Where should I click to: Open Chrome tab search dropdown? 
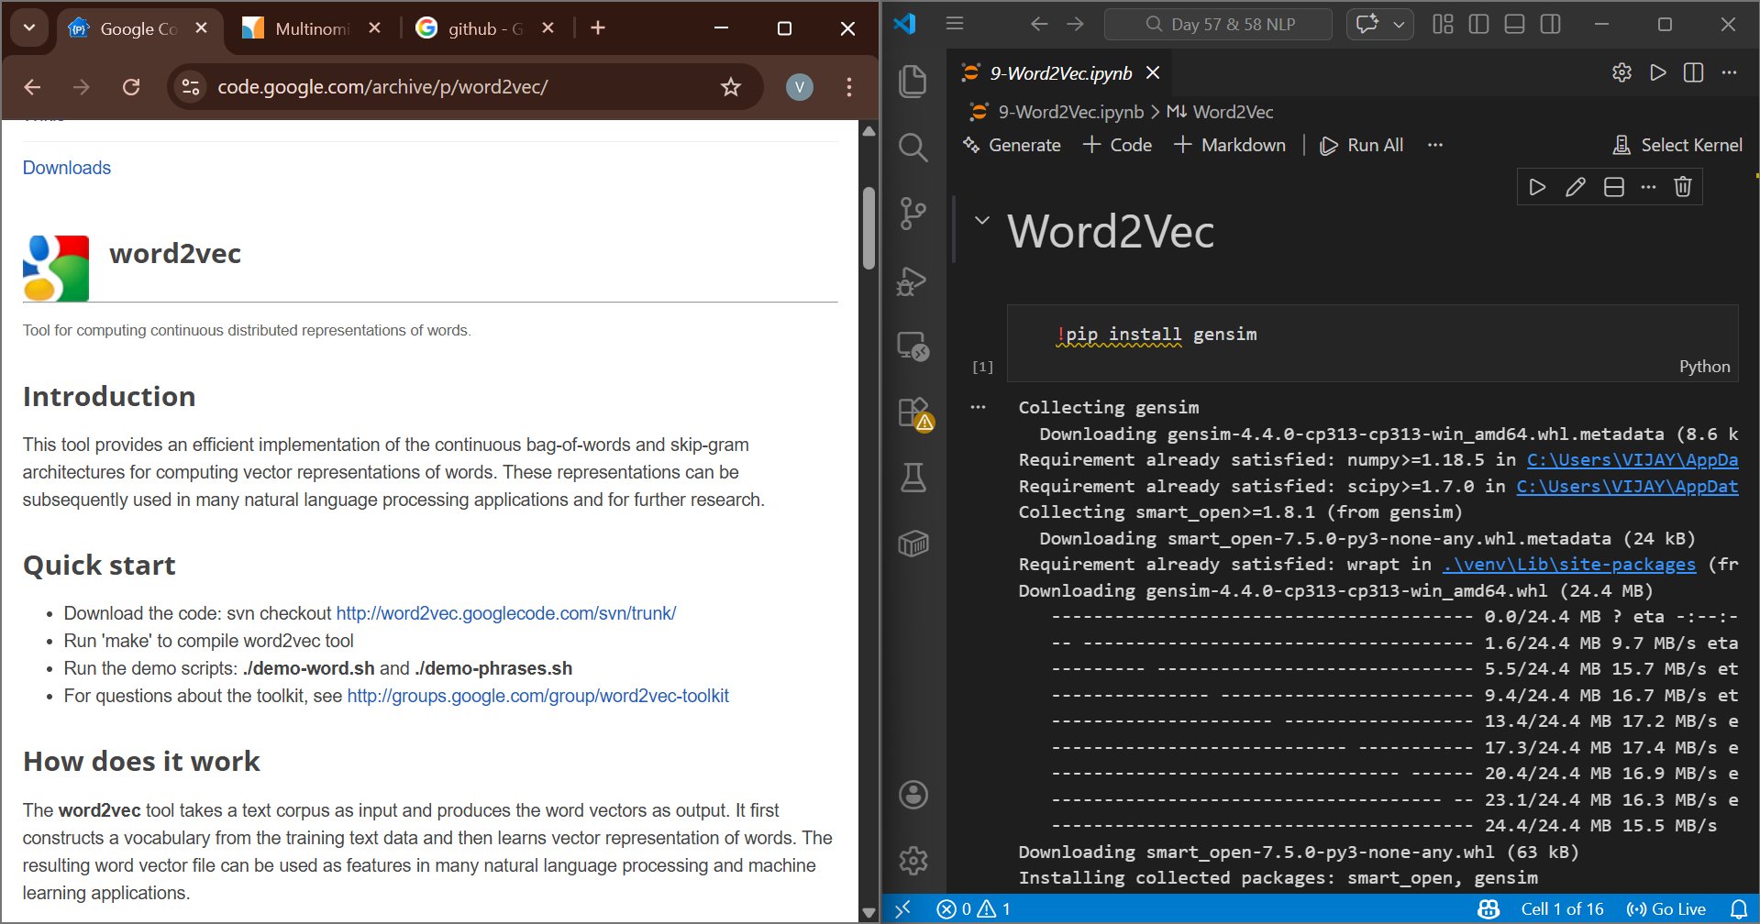[29, 27]
